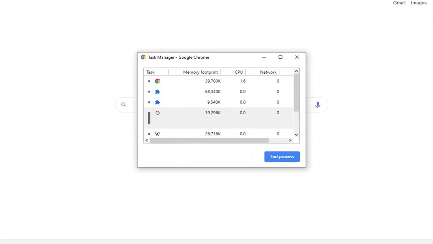
Task: Click the 39,296K memory value
Action: (x=213, y=113)
